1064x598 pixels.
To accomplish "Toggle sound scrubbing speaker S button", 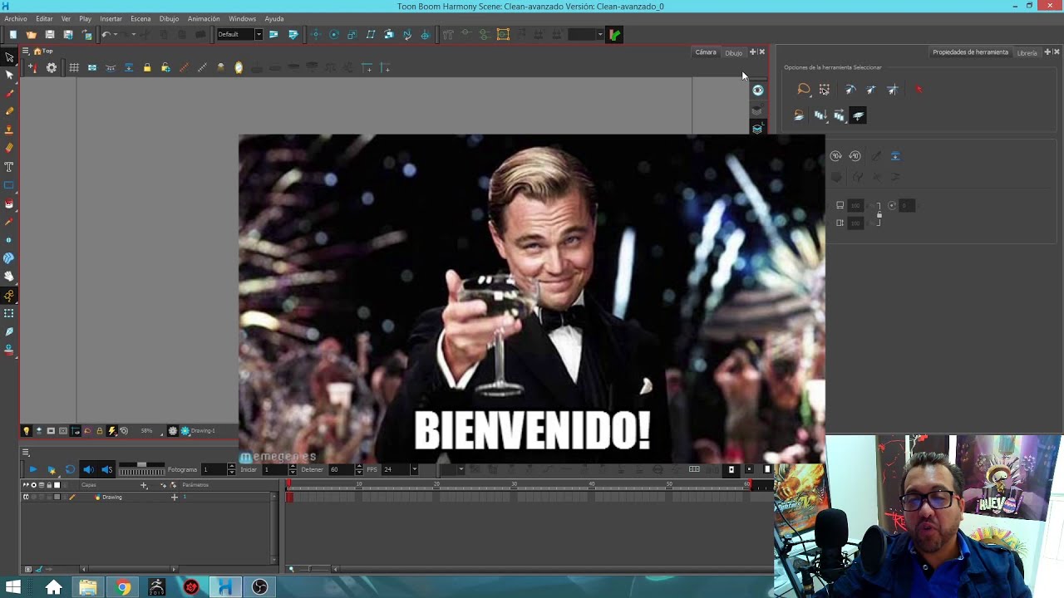I will 106,470.
